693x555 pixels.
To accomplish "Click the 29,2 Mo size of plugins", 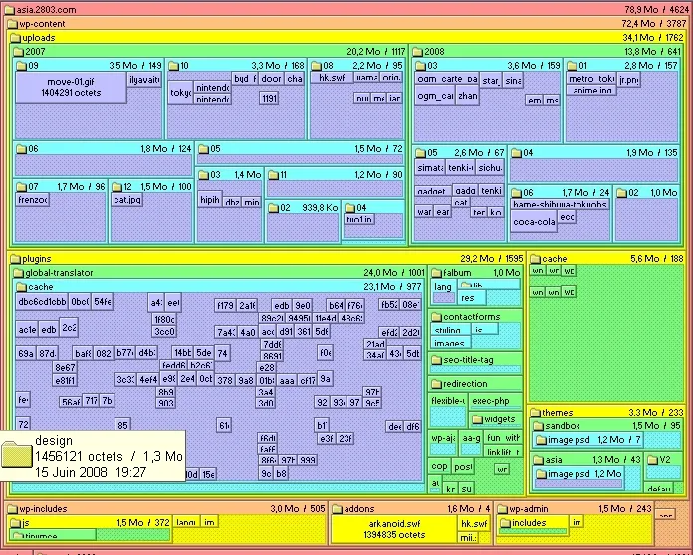I will pyautogui.click(x=477, y=259).
